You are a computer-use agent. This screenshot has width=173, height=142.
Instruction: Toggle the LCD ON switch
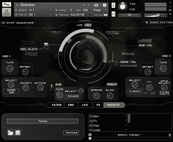point(88,25)
